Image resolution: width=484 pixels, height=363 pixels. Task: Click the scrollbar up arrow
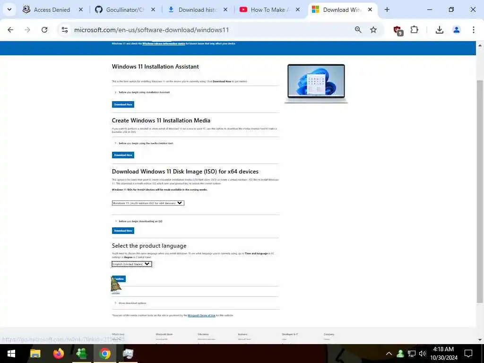480,45
